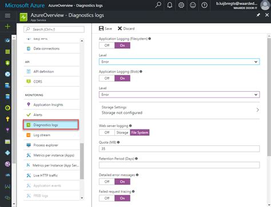Click the App Service icon in blade header

click(23, 17)
